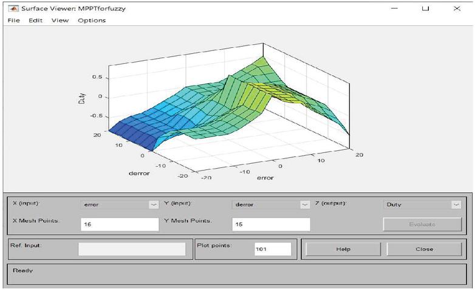Maximize the Surface Viewer window
The width and height of the screenshot is (475, 290).
(426, 8)
